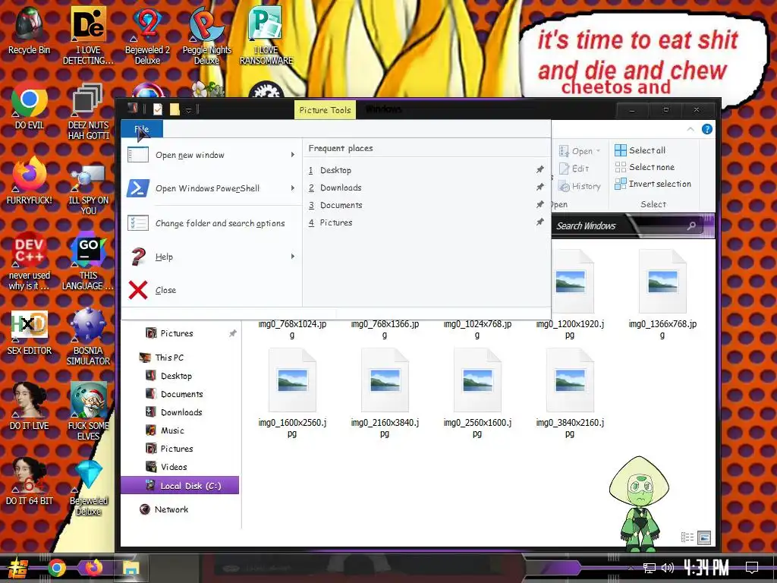This screenshot has width=777, height=583.
Task: Choose Open new window menu item
Action: (211, 155)
